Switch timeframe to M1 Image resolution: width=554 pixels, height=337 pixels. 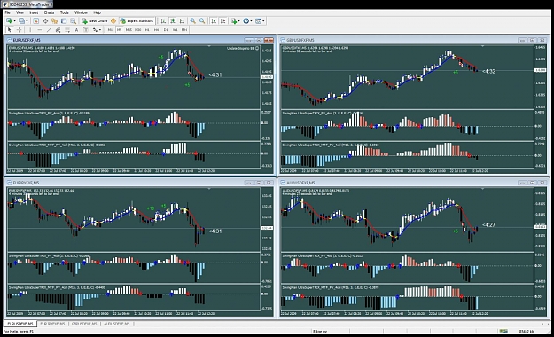pos(110,29)
